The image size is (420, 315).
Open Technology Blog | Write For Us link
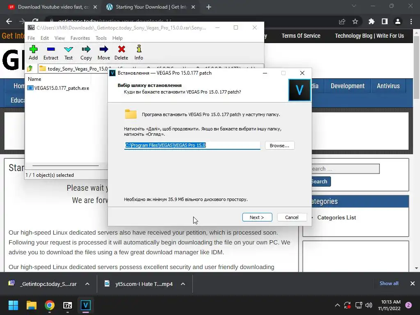370,36
